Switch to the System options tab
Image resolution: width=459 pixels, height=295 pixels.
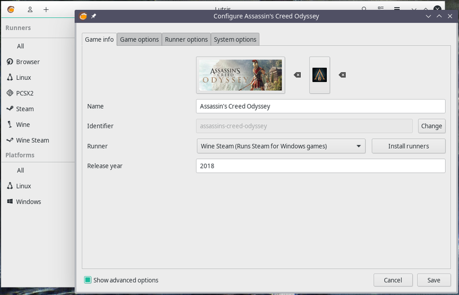pos(235,39)
